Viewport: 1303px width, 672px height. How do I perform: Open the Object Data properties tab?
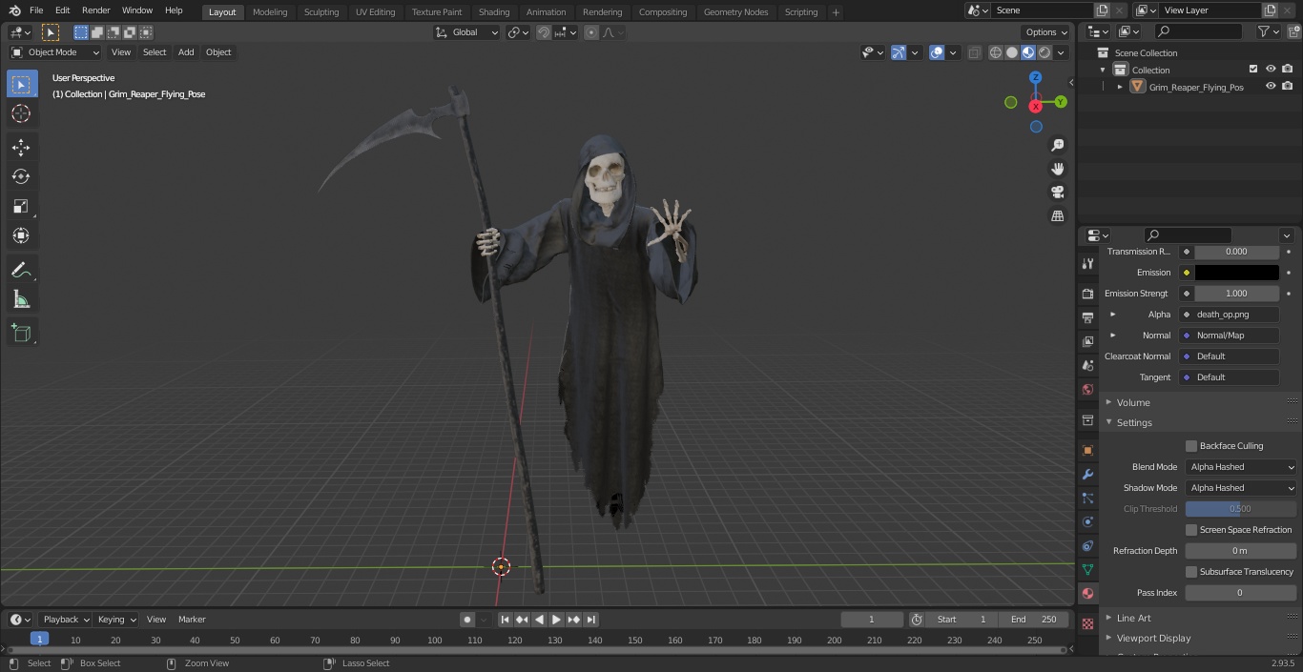pos(1087,569)
